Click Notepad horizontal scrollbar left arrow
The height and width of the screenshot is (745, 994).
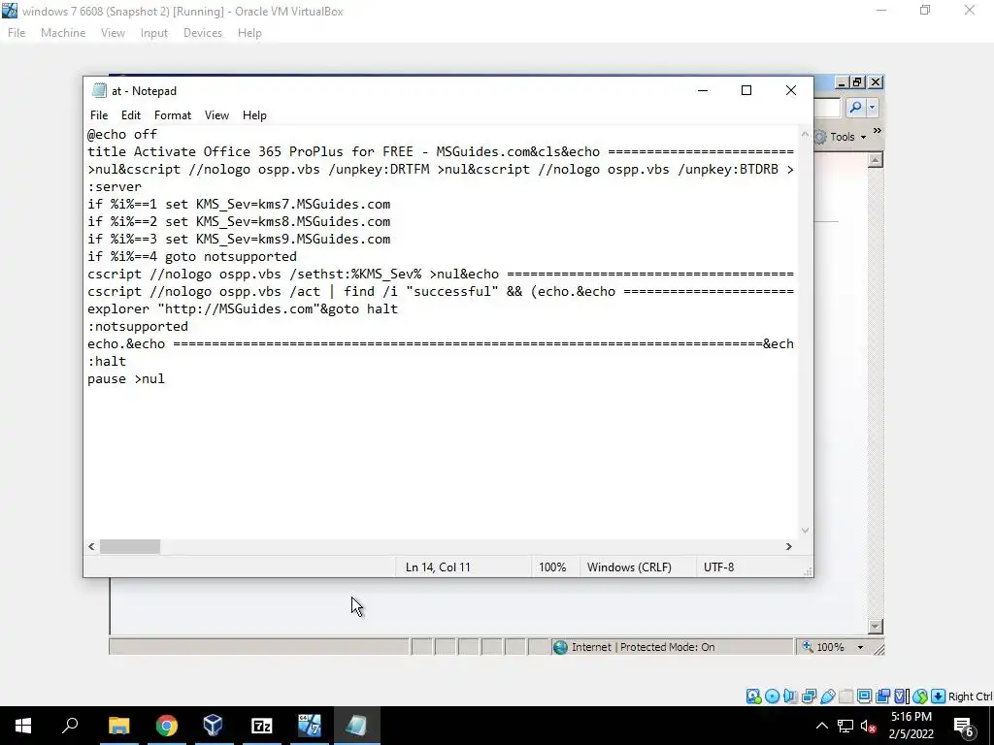(92, 546)
